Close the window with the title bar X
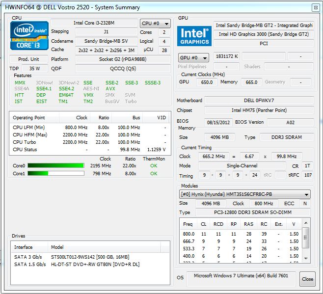Image resolution: width=323 pixels, height=294 pixels. pos(313,7)
